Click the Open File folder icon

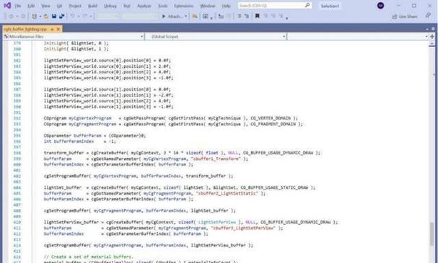coord(46,17)
